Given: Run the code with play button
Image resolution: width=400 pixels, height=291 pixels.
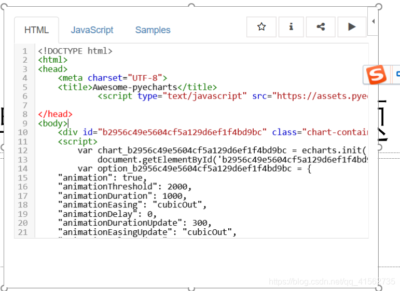Looking at the screenshot, I should tap(352, 27).
